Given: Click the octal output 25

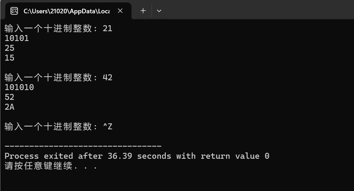Looking at the screenshot, I should [9, 48].
